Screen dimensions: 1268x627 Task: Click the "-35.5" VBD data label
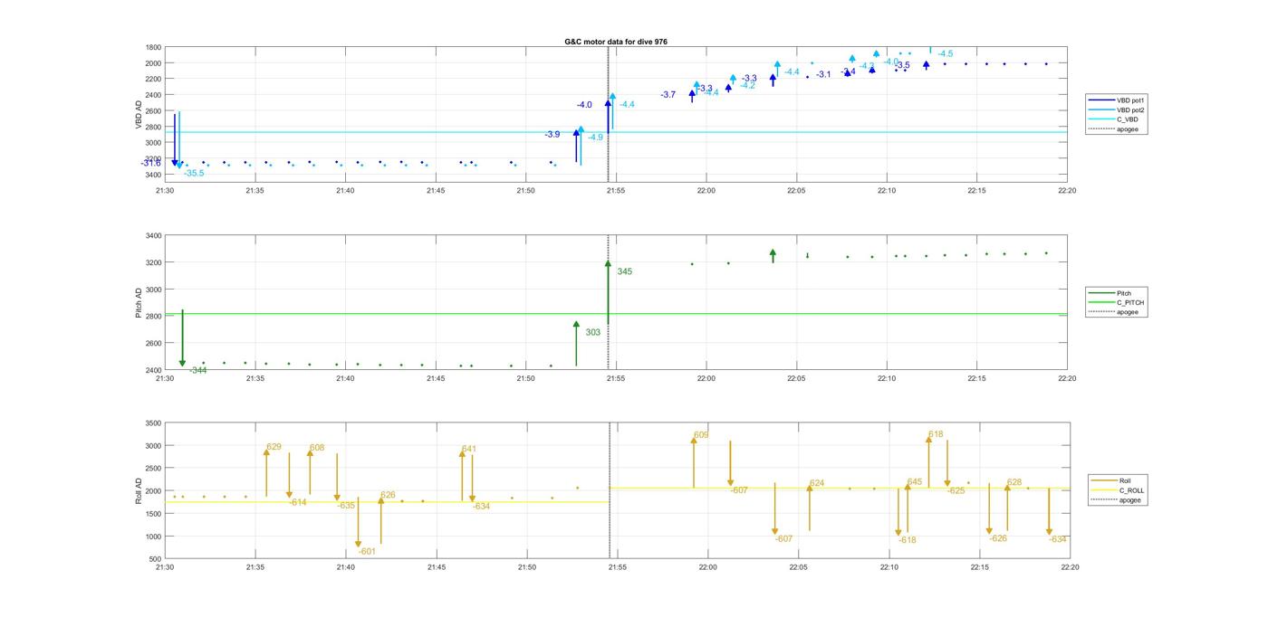(194, 173)
